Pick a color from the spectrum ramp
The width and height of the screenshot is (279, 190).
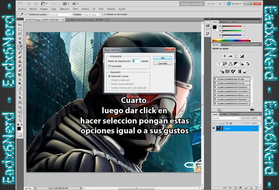(x=231, y=40)
